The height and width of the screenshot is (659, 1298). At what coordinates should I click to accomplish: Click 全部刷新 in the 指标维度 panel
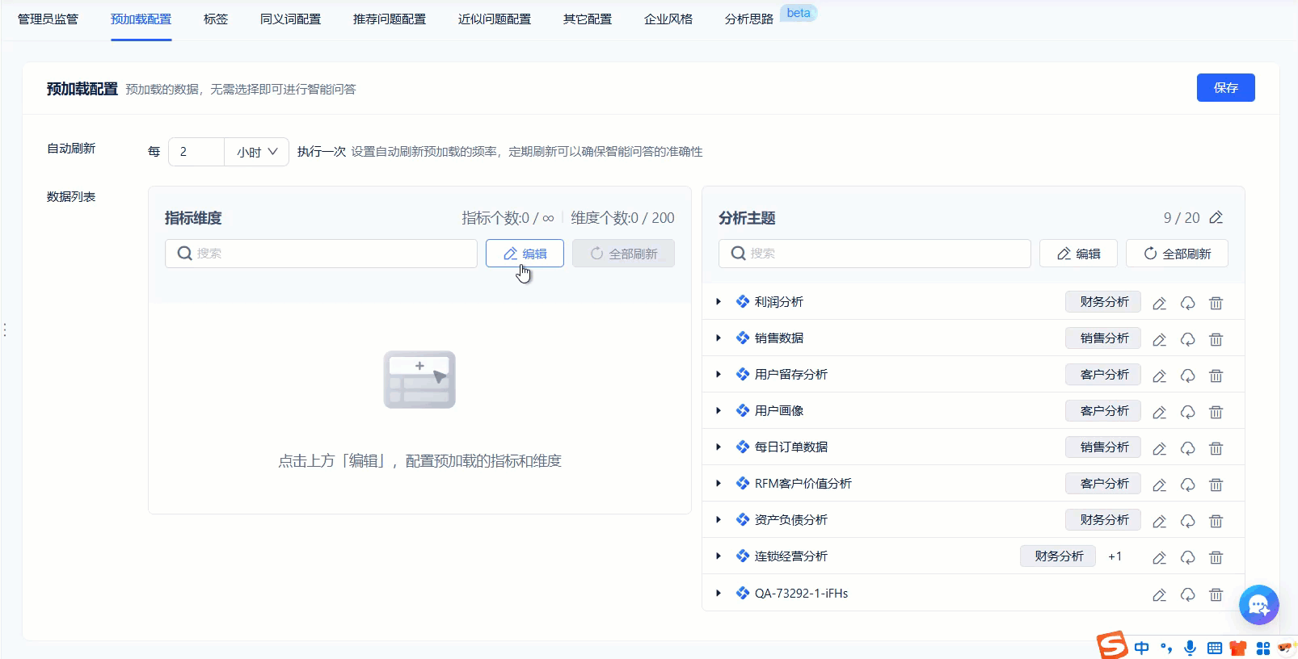pyautogui.click(x=623, y=254)
